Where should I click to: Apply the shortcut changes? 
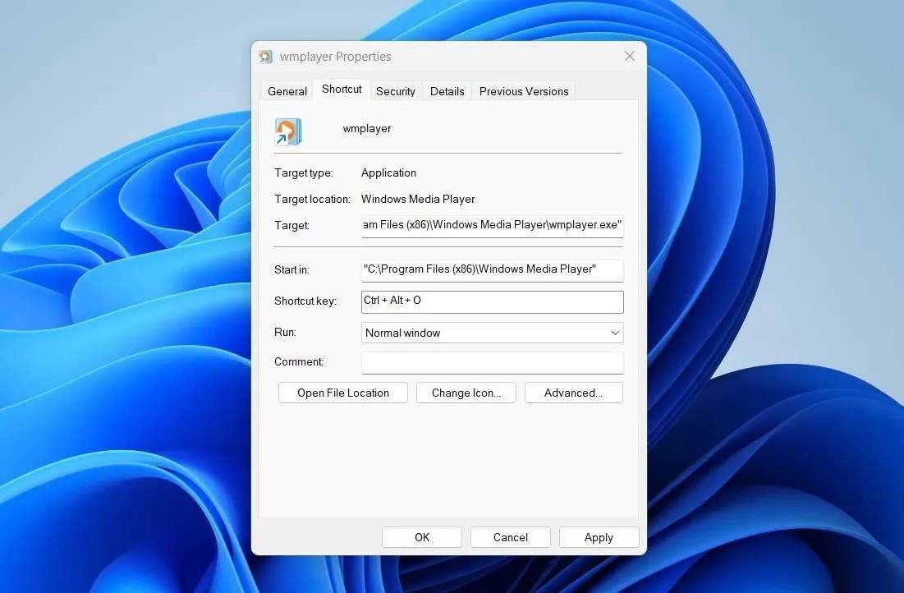599,537
